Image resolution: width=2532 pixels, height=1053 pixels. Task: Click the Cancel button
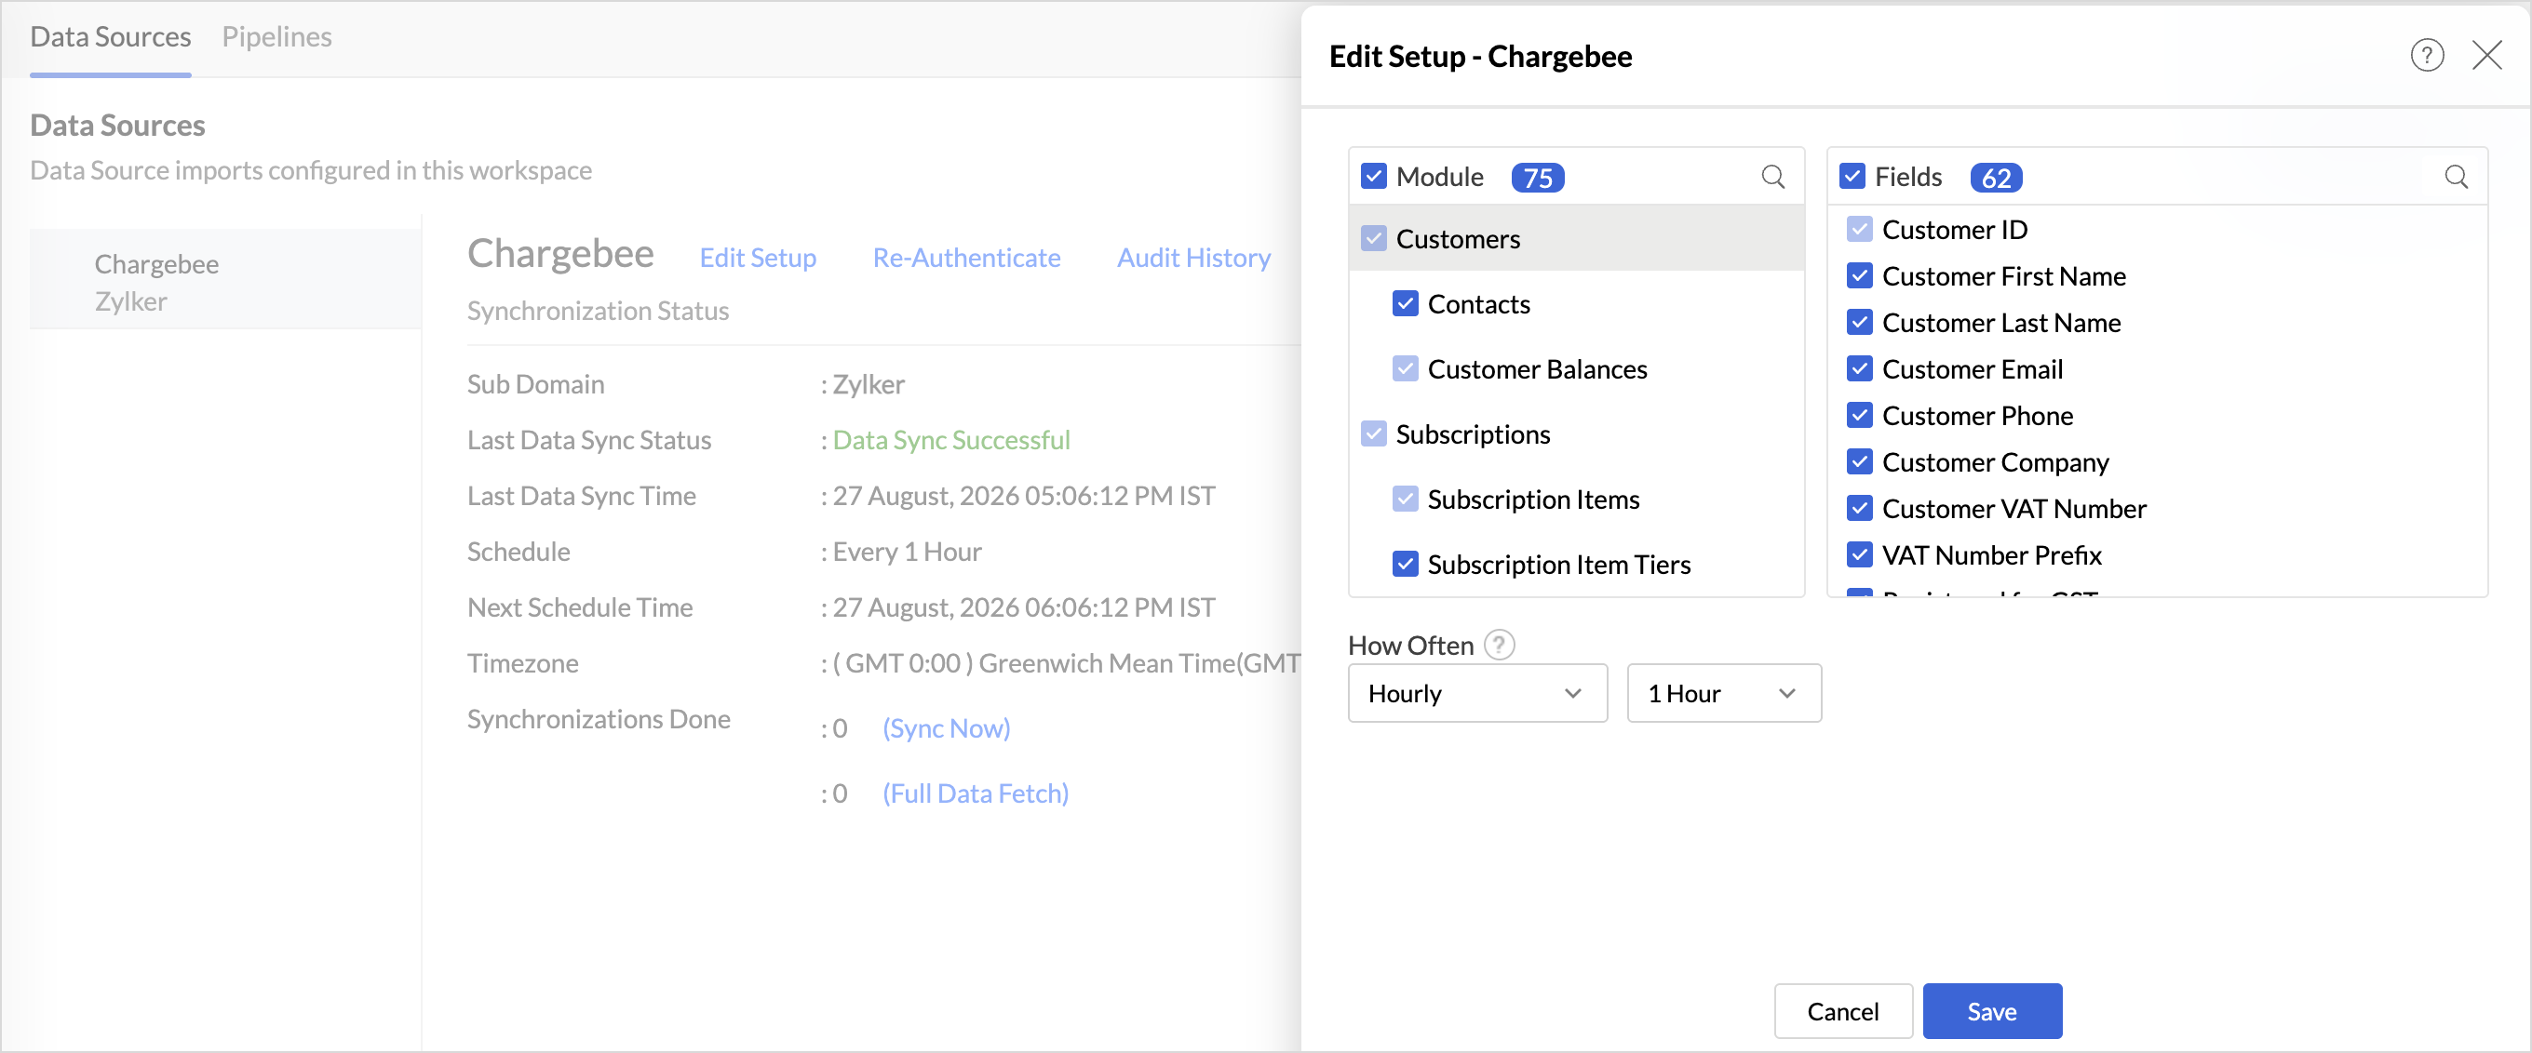[x=1842, y=1011]
